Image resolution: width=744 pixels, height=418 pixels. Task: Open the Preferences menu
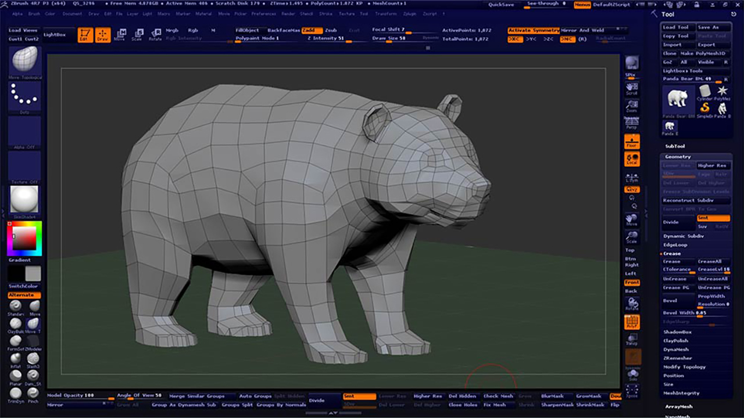263,13
